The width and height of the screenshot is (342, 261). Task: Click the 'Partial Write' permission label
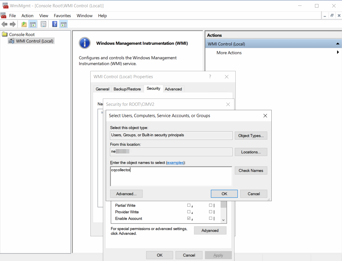(125, 205)
